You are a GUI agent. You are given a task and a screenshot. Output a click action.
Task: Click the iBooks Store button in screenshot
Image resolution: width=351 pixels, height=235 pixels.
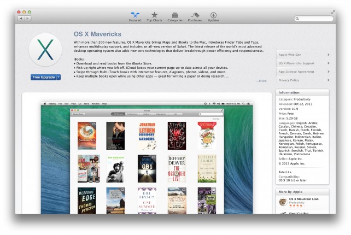tap(78, 114)
